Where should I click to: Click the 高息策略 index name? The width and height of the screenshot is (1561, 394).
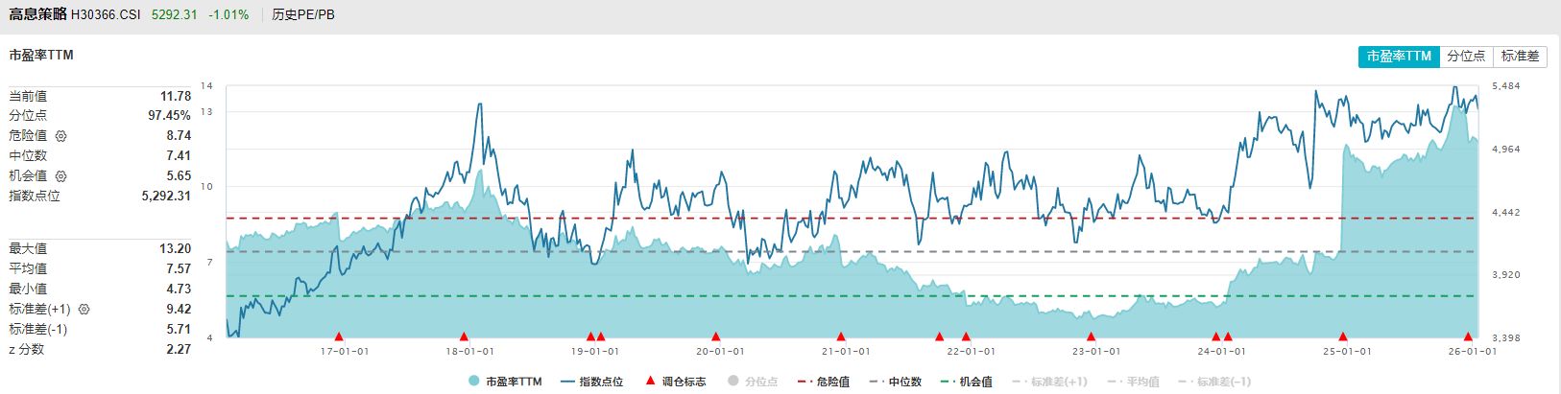click(x=37, y=14)
